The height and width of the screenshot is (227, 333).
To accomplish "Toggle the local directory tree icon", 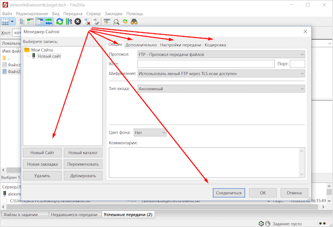I will click(30, 22).
